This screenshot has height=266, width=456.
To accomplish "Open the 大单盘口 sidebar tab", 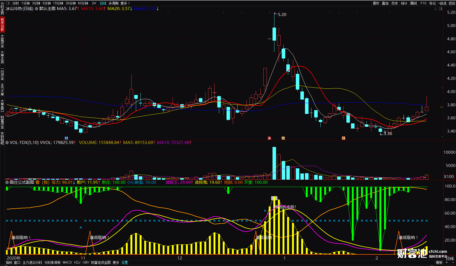I will [2, 106].
